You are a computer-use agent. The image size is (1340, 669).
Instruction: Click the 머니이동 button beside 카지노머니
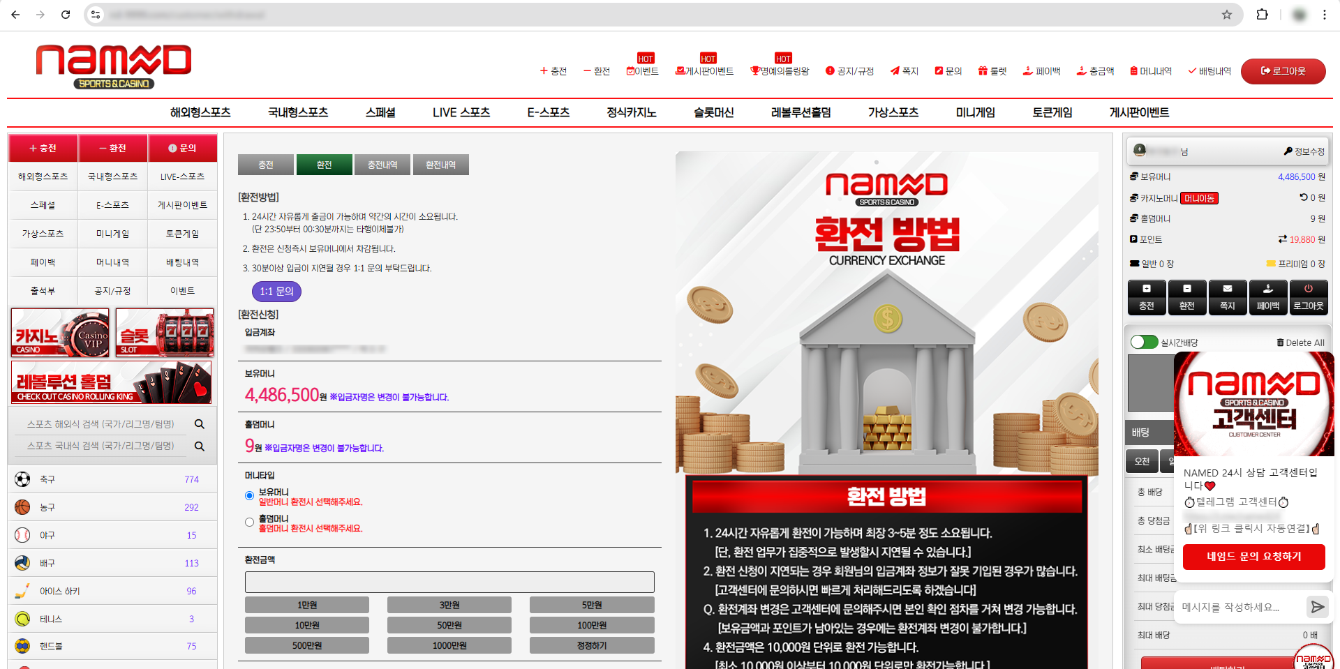click(1200, 198)
